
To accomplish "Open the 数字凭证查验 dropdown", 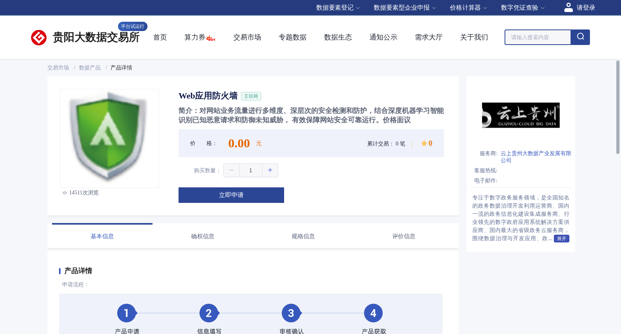I will [x=523, y=8].
